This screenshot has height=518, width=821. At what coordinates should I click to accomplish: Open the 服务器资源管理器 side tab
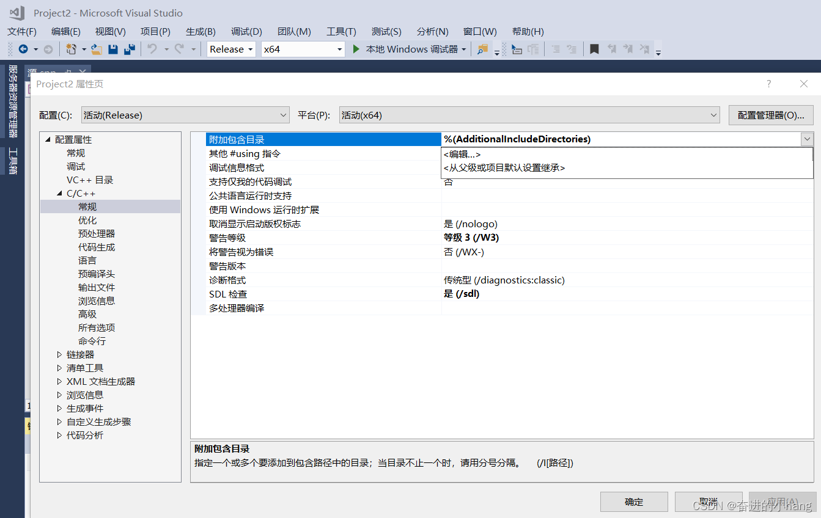point(13,101)
